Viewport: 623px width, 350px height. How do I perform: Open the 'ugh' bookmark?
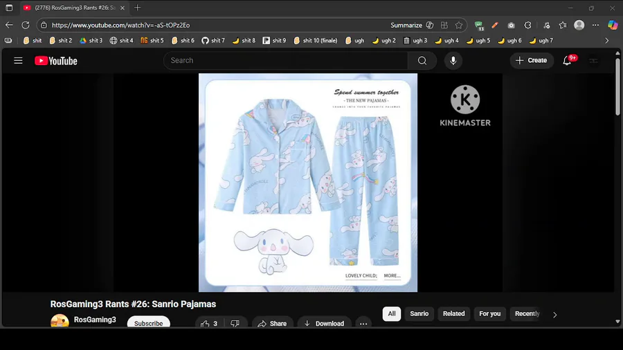(355, 41)
